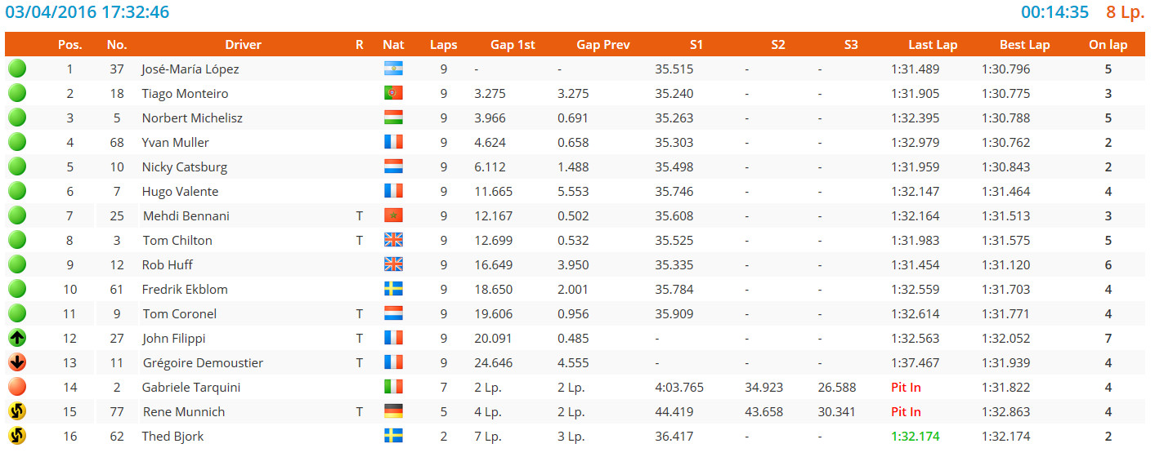Image resolution: width=1155 pixels, height=457 pixels.
Task: Sort by the Driver column header
Action: click(244, 45)
